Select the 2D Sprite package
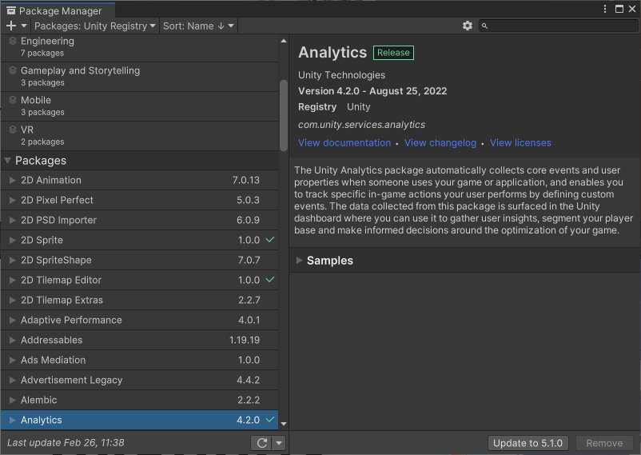Screen dimensions: 641x455 point(139,240)
